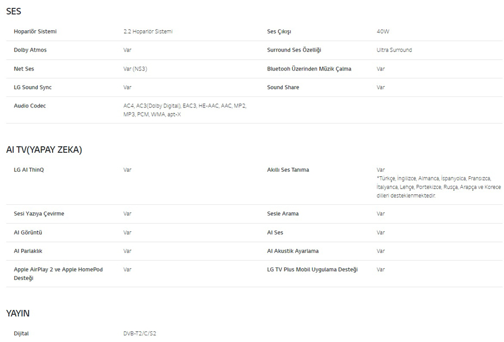
Task: Select the Dolby Atmos row label
Action: pyautogui.click(x=30, y=50)
